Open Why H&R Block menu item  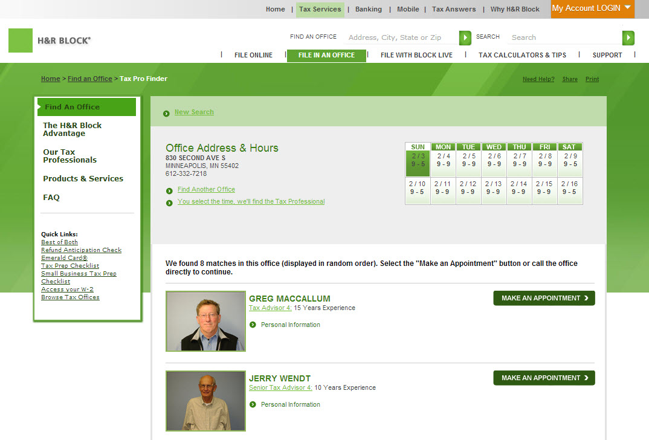pos(515,9)
